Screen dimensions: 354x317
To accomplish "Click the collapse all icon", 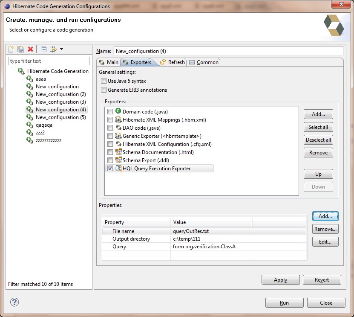I will pos(44,49).
